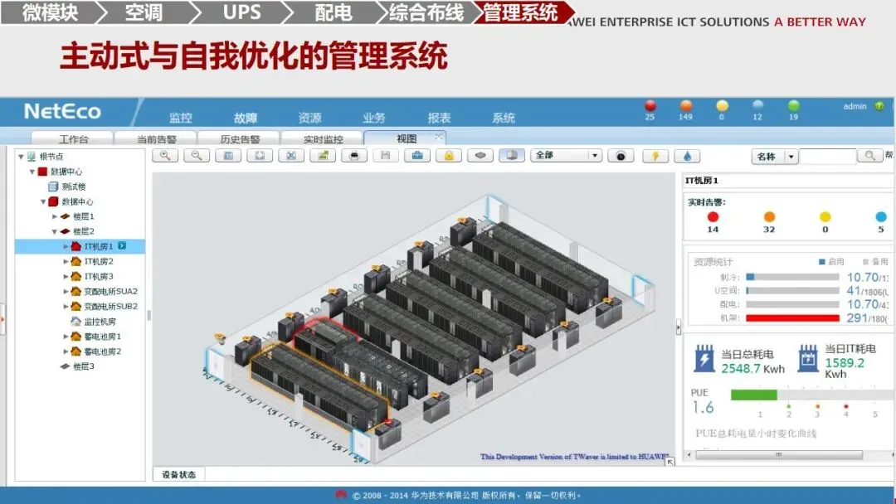This screenshot has height=504, width=896.
Task: Click the gray layer-shape toolbar icon
Action: tap(480, 156)
